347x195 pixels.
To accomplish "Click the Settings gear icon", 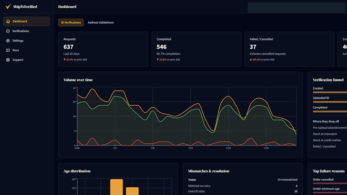I will pyautogui.click(x=8, y=41).
